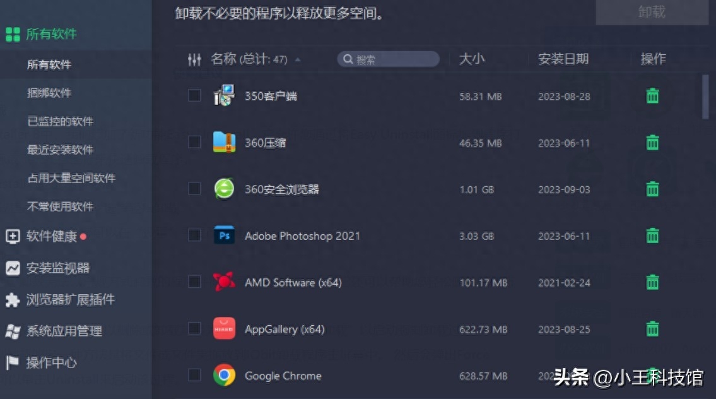The image size is (716, 399).
Task: Check the checkbox next to 350客户端
Action: [194, 95]
